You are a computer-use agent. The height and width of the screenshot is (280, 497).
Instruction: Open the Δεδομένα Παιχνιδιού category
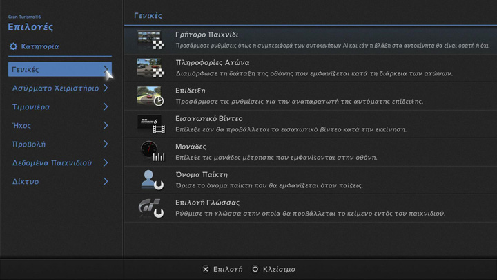pyautogui.click(x=52, y=163)
